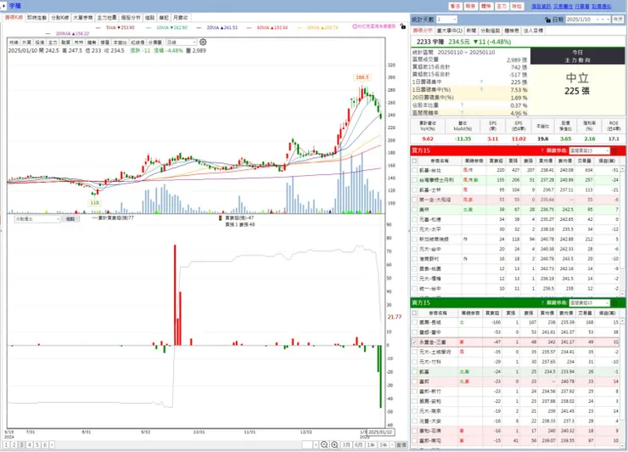628x452 pixels.
Task: Open the dropdown arrow beside the bottom blank field
Action: pyautogui.click(x=316, y=445)
